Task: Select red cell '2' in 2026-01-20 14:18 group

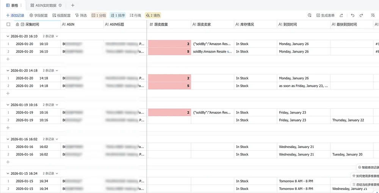Action: (x=169, y=78)
